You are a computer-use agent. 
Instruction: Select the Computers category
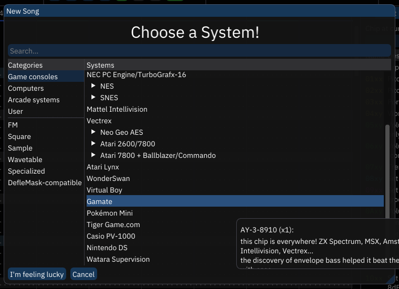(x=26, y=88)
